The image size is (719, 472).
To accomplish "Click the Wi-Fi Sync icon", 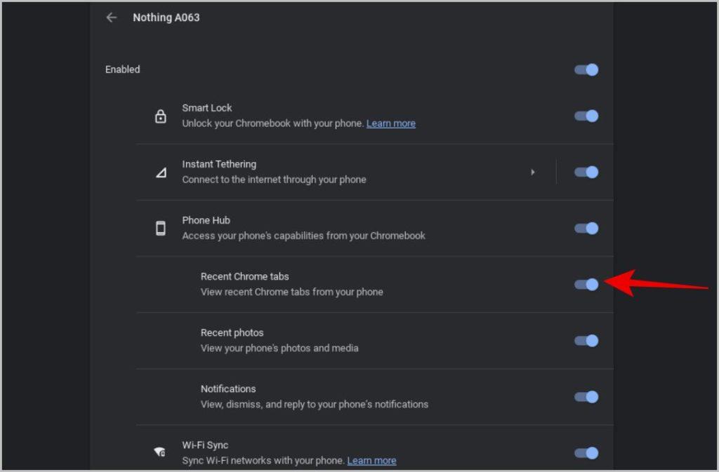I will [x=159, y=452].
